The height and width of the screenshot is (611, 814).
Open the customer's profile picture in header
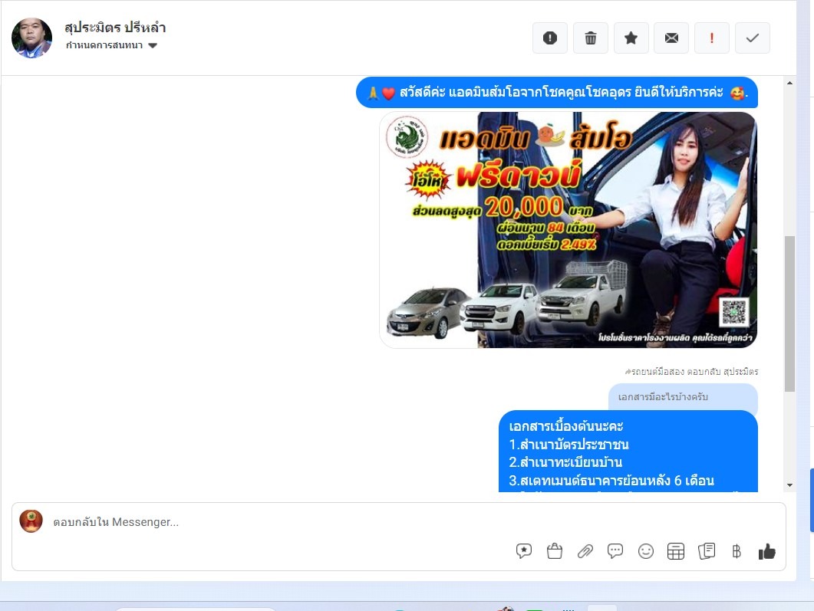(32, 38)
